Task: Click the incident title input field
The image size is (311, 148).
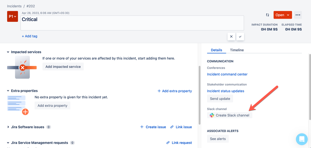Action: pyautogui.click(x=132, y=23)
